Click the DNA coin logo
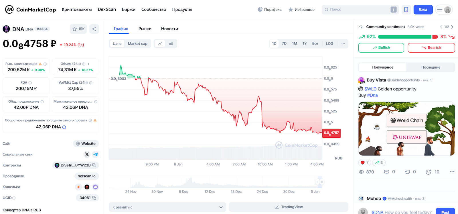This screenshot has height=214, width=458. click(x=6, y=29)
